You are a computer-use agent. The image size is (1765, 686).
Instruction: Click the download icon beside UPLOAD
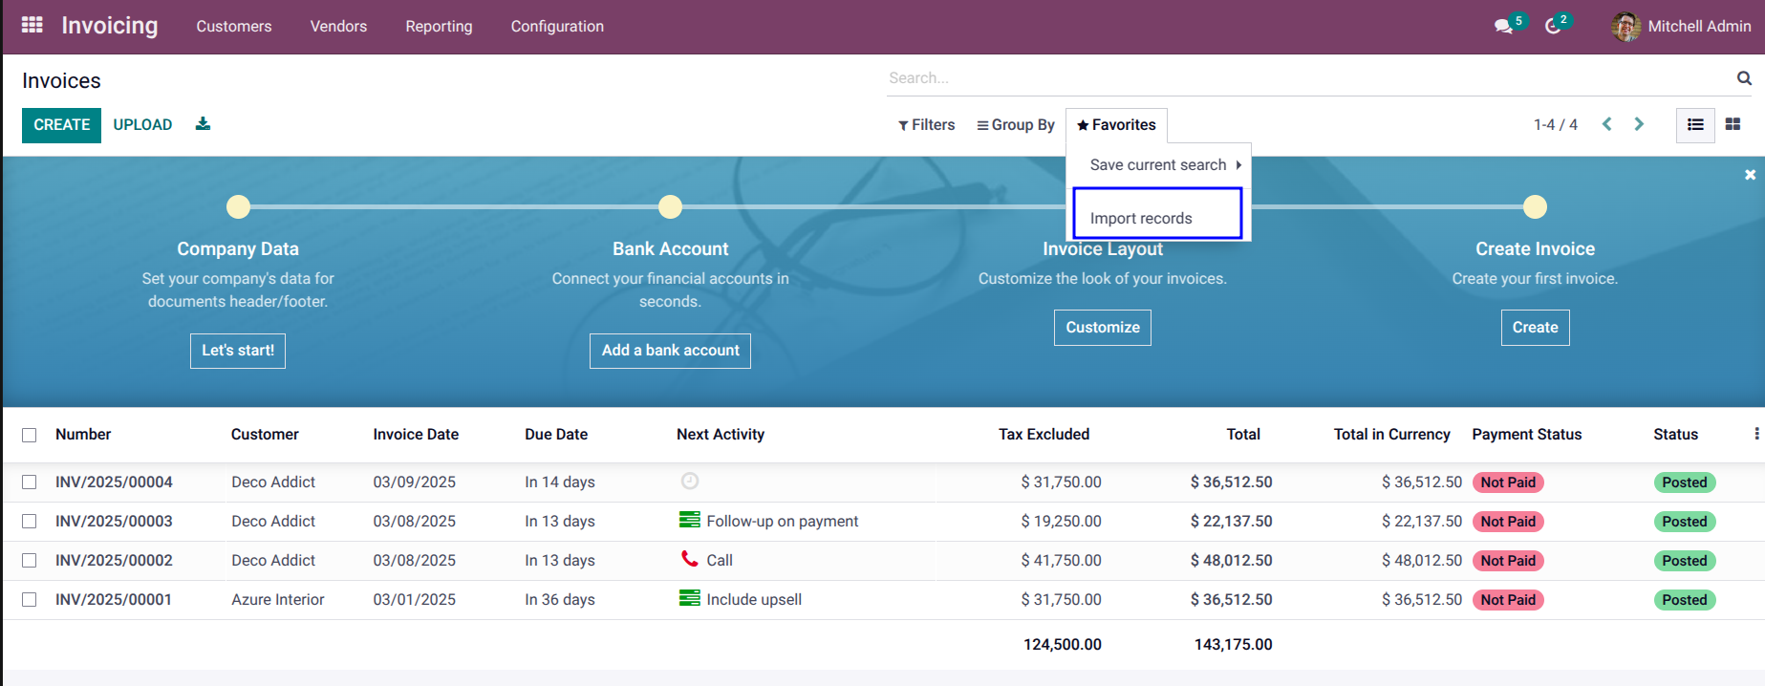click(x=203, y=124)
